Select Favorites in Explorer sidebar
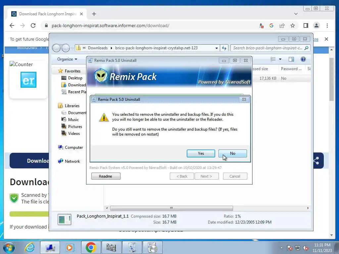 pos(73,71)
